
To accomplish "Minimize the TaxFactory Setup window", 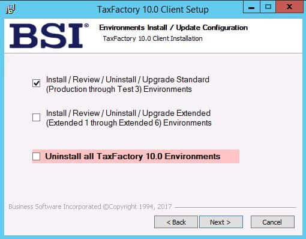I will [251, 7].
